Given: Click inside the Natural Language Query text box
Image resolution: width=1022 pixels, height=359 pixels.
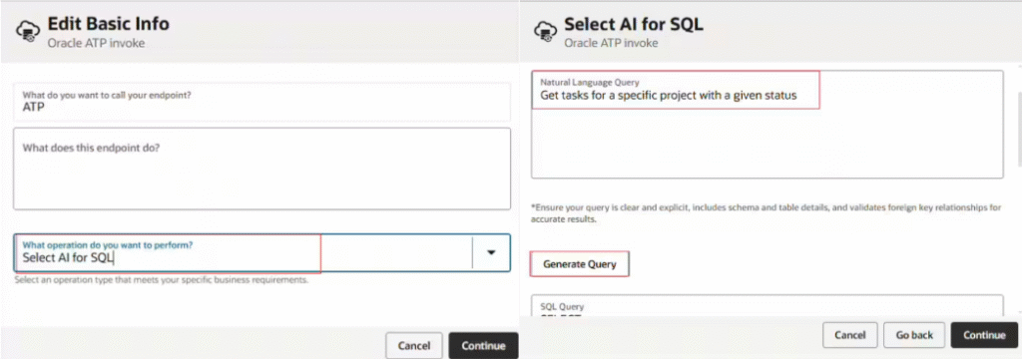Looking at the screenshot, I should pos(767,125).
